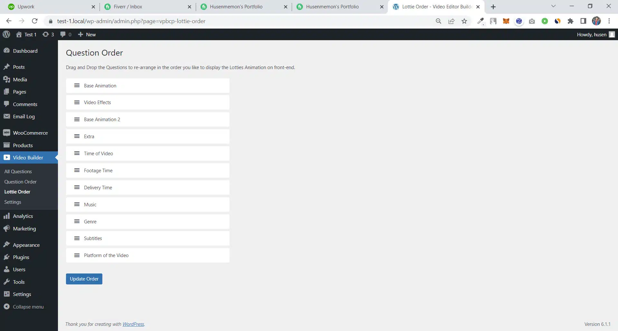Click drag handle beside Base Animation
The height and width of the screenshot is (331, 618).
[x=77, y=85]
